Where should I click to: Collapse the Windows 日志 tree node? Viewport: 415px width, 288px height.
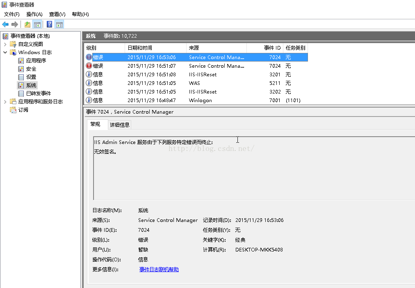click(x=5, y=53)
